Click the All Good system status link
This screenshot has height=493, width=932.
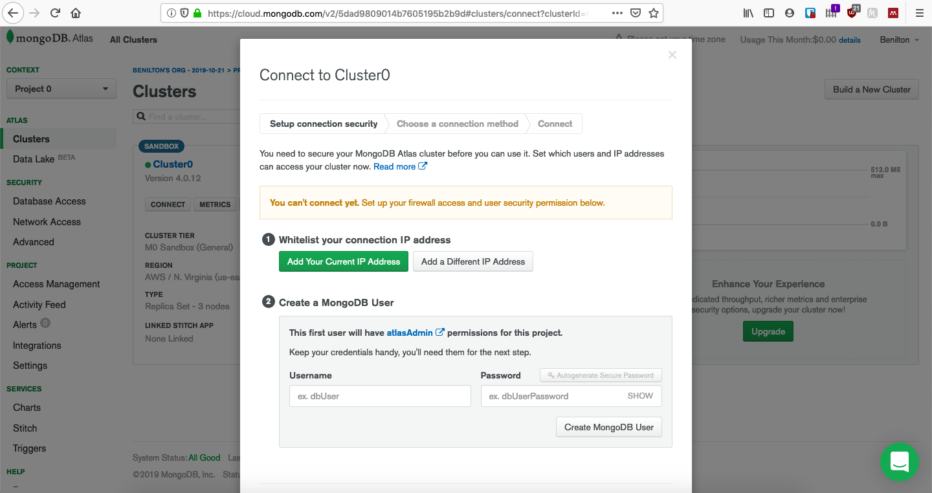point(205,457)
